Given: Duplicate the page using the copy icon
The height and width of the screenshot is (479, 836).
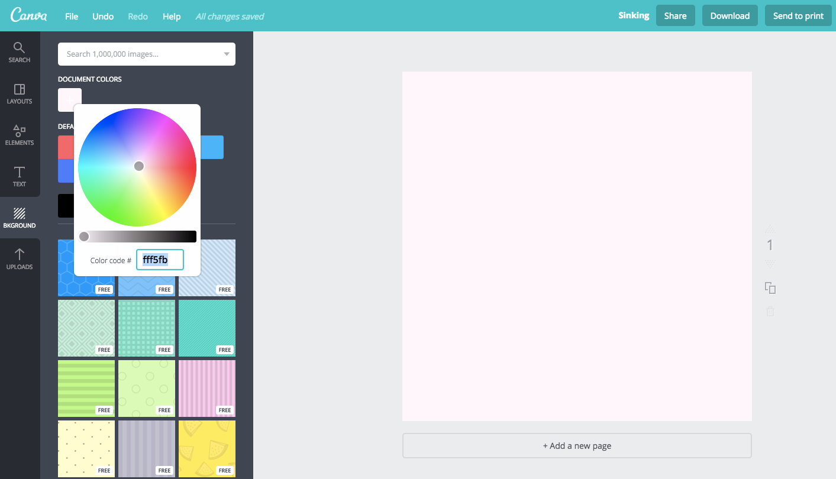Looking at the screenshot, I should click(770, 287).
